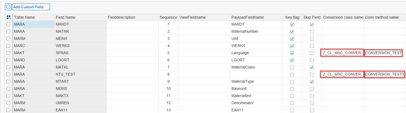
Task: Click the MAKTX field name cell
Action: point(80,96)
